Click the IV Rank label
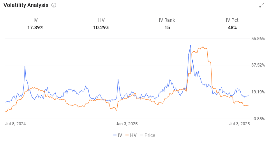This screenshot has width=270, height=142. tap(167, 20)
